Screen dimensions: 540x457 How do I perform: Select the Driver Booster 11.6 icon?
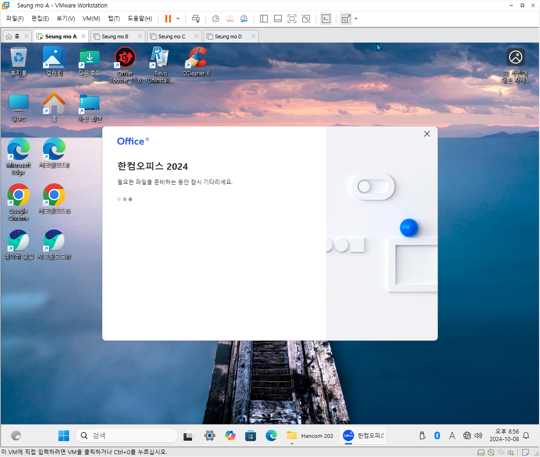point(125,65)
